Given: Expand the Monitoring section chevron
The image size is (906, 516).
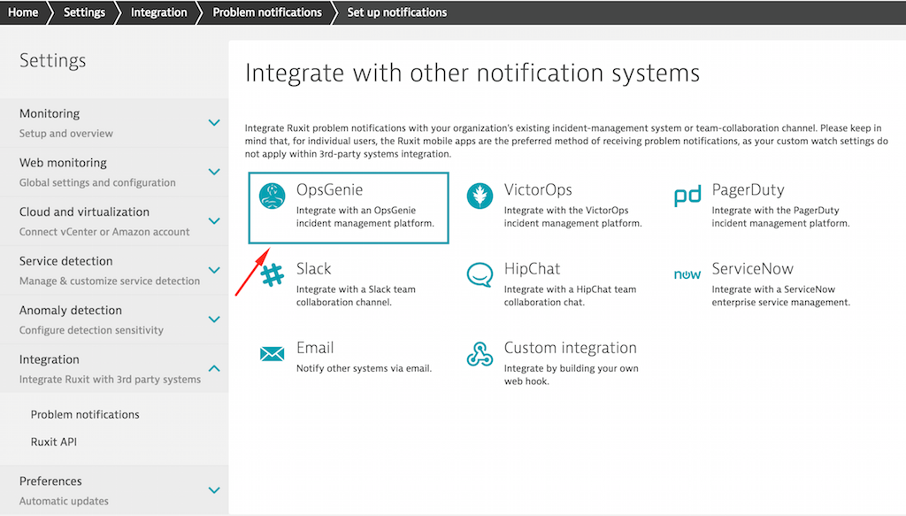Looking at the screenshot, I should coord(214,122).
